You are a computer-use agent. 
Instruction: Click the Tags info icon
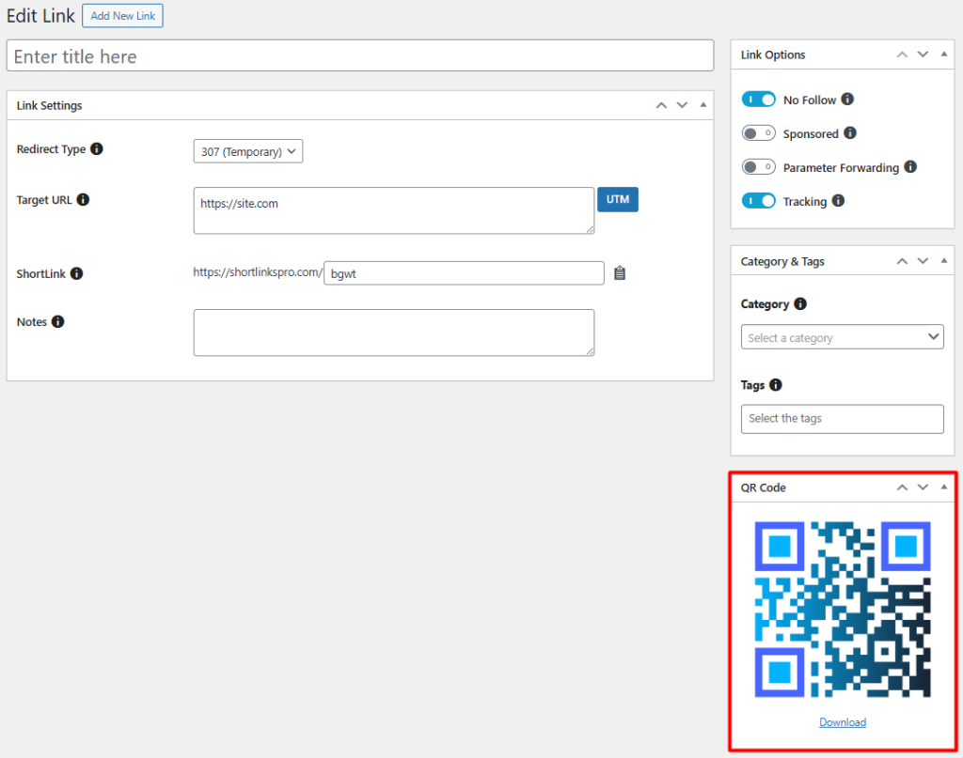click(x=776, y=384)
